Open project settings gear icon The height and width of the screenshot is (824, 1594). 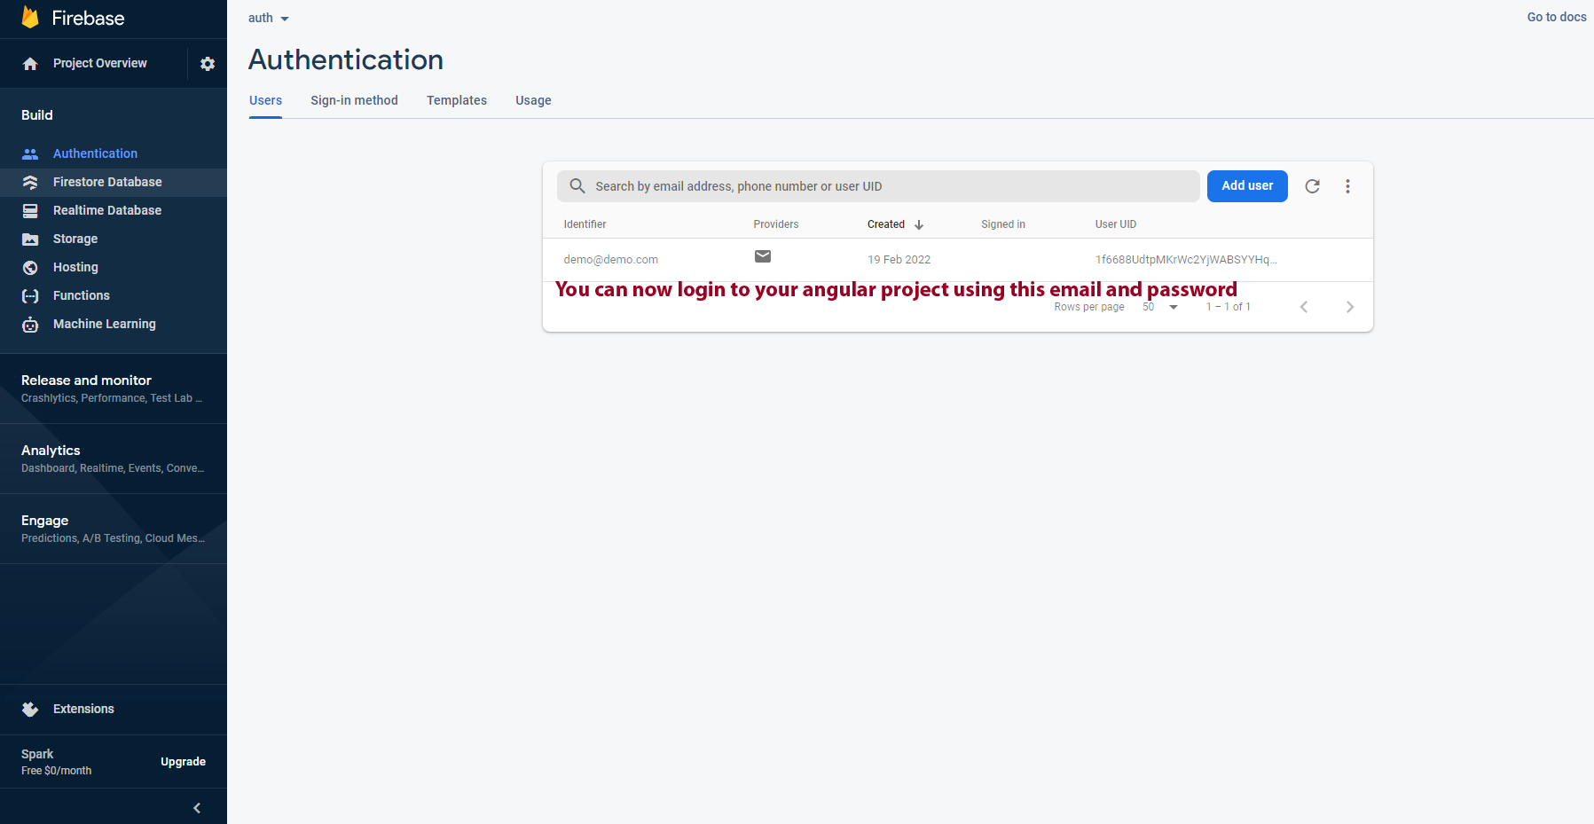pyautogui.click(x=208, y=64)
